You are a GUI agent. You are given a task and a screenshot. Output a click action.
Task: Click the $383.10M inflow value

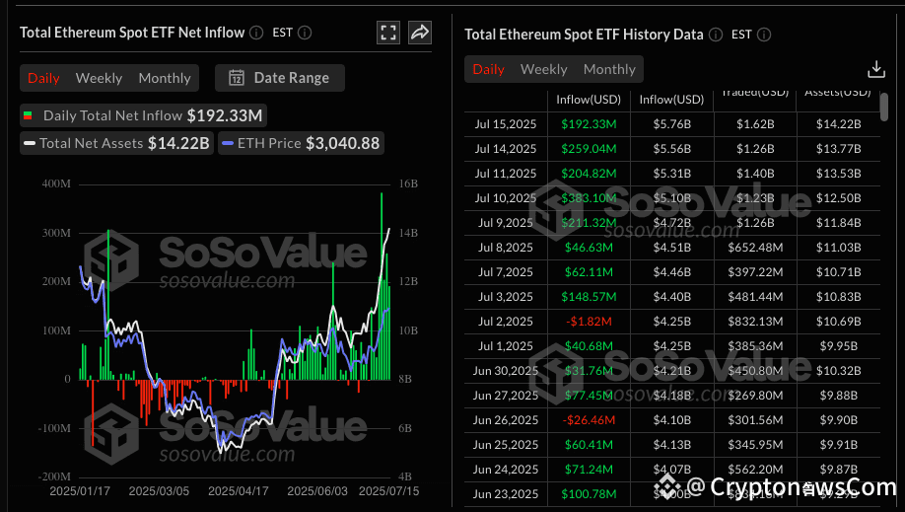coord(589,198)
